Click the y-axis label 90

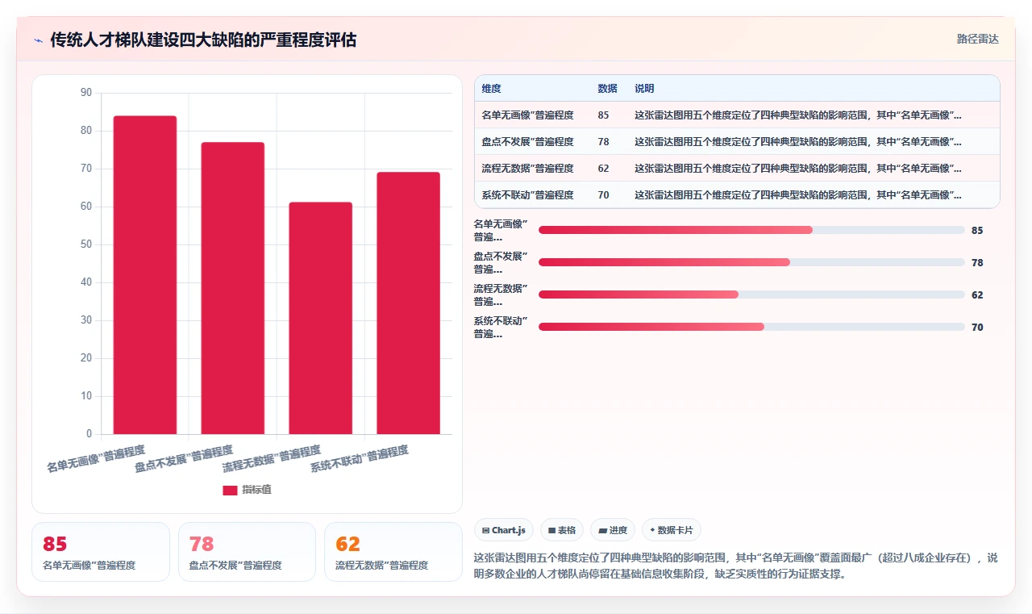click(x=86, y=93)
